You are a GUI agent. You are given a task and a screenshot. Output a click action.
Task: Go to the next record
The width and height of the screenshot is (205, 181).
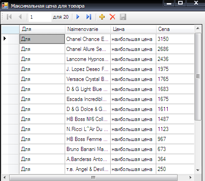pyautogui.click(x=78, y=17)
